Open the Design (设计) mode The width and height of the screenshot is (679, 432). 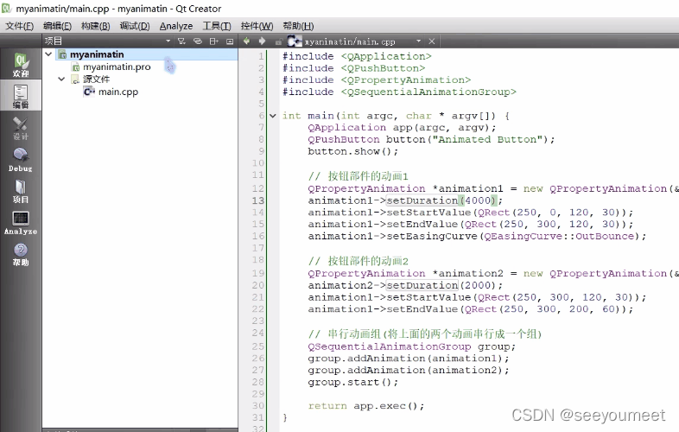(21, 128)
